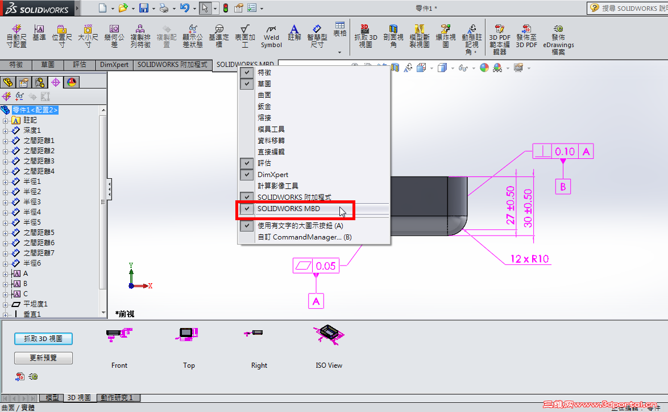Image resolution: width=668 pixels, height=412 pixels.
Task: Switch to the 模型 bottom tab
Action: click(x=52, y=398)
